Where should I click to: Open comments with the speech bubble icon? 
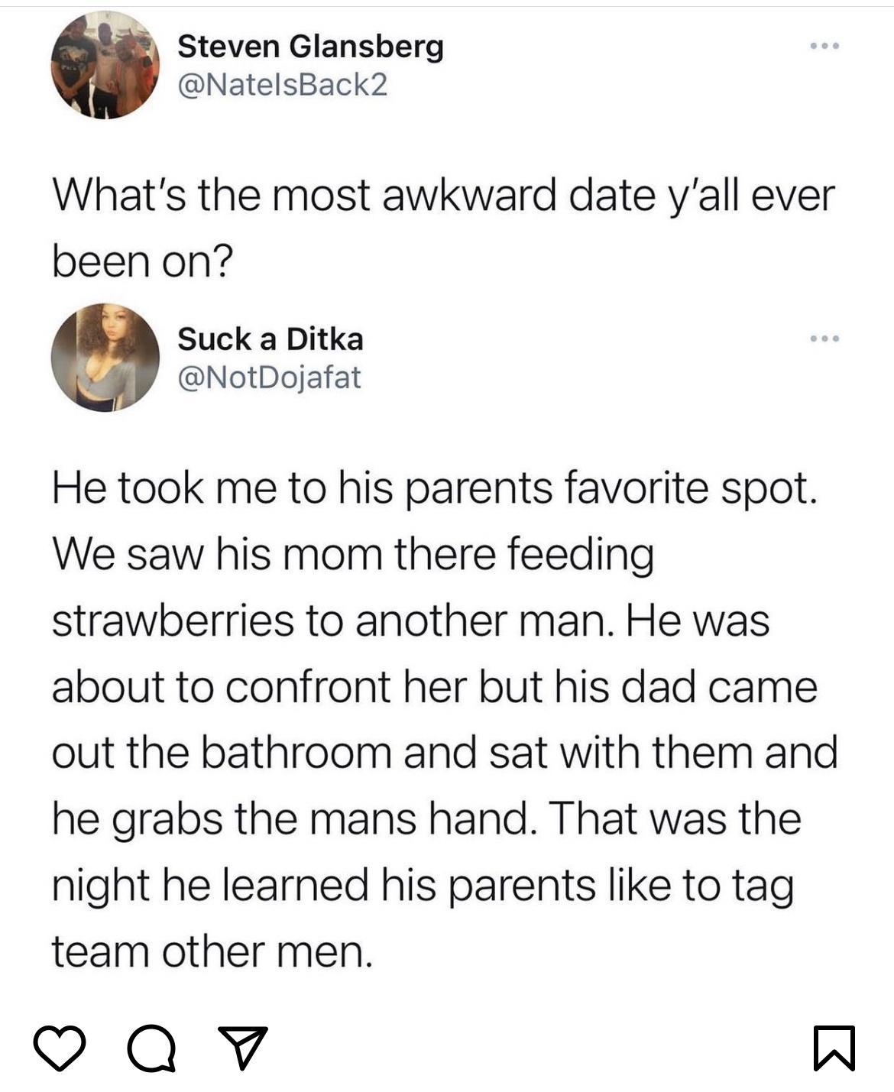(151, 1048)
